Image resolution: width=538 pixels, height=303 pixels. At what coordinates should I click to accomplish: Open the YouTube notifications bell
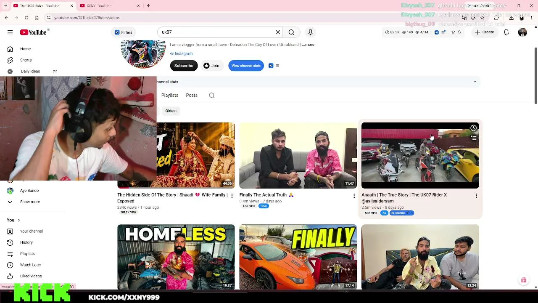(506, 32)
